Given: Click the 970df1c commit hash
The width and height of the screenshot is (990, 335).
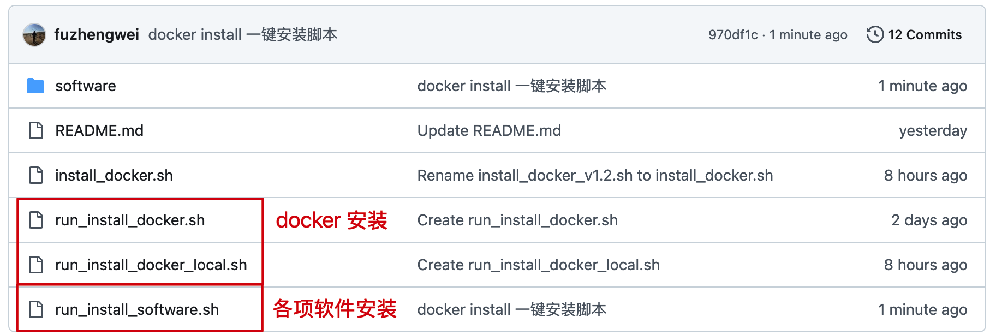Looking at the screenshot, I should (732, 35).
